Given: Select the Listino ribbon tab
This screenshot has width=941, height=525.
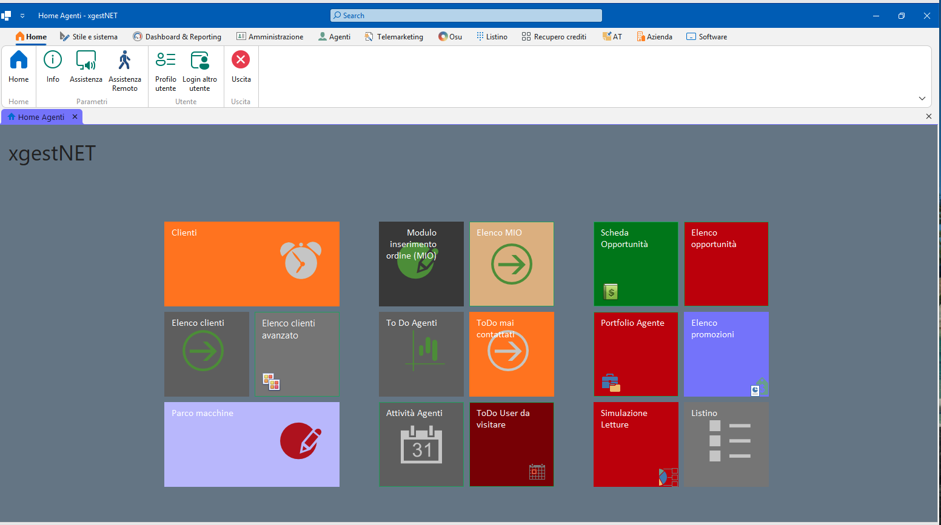Looking at the screenshot, I should point(492,37).
